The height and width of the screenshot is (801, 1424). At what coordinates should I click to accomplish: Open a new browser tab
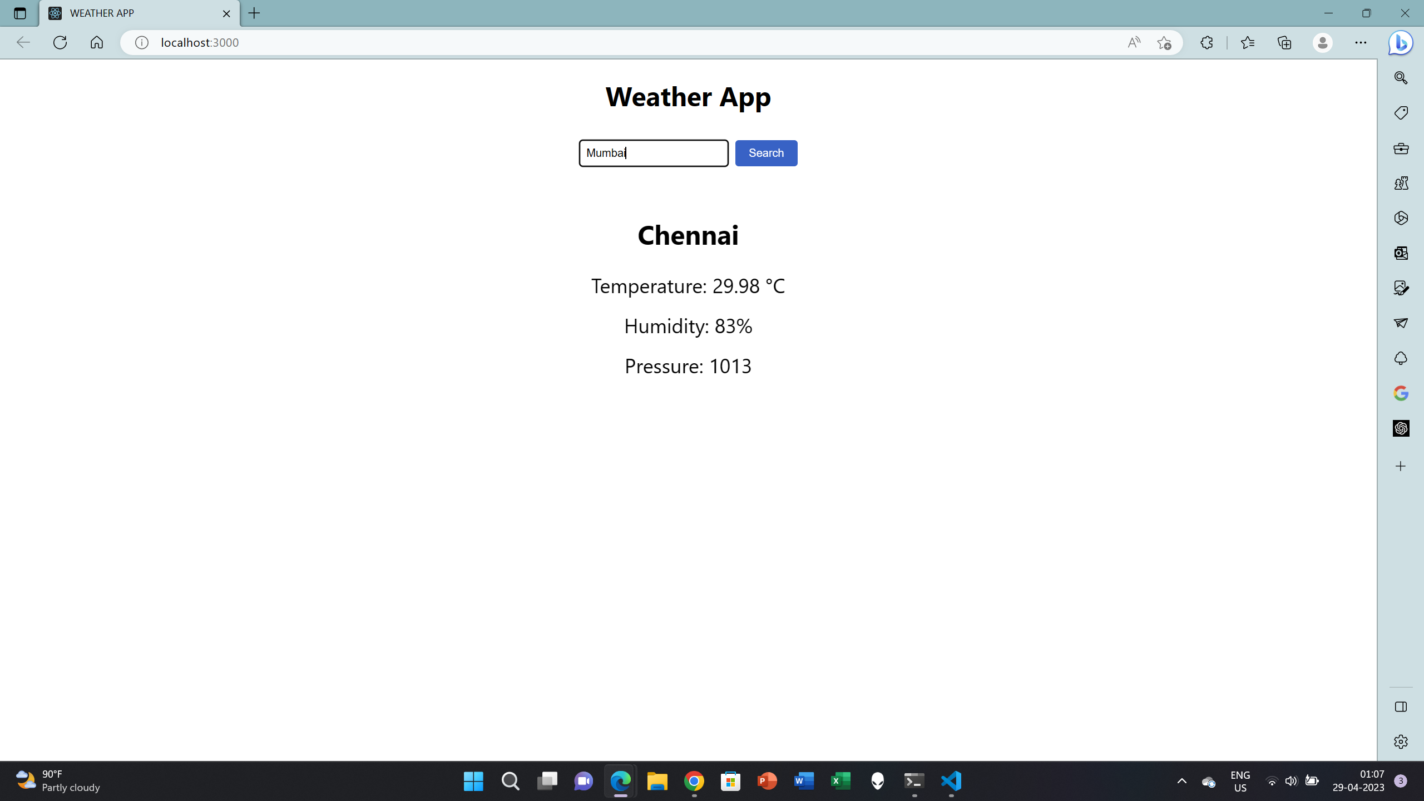click(254, 13)
